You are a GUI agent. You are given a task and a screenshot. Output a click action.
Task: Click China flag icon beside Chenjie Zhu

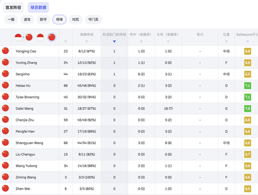6,119
